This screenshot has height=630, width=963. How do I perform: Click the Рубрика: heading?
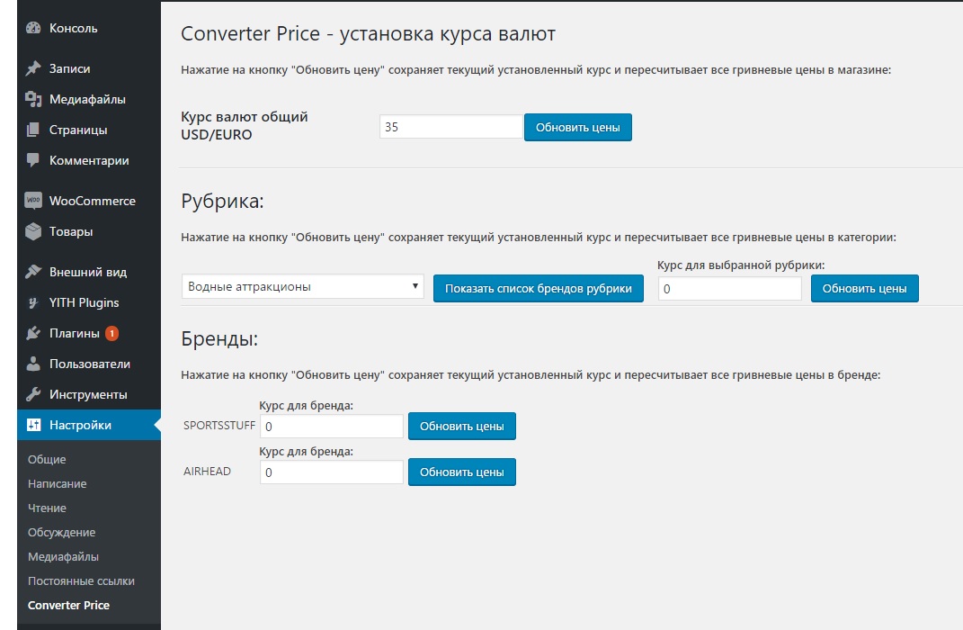pyautogui.click(x=222, y=201)
